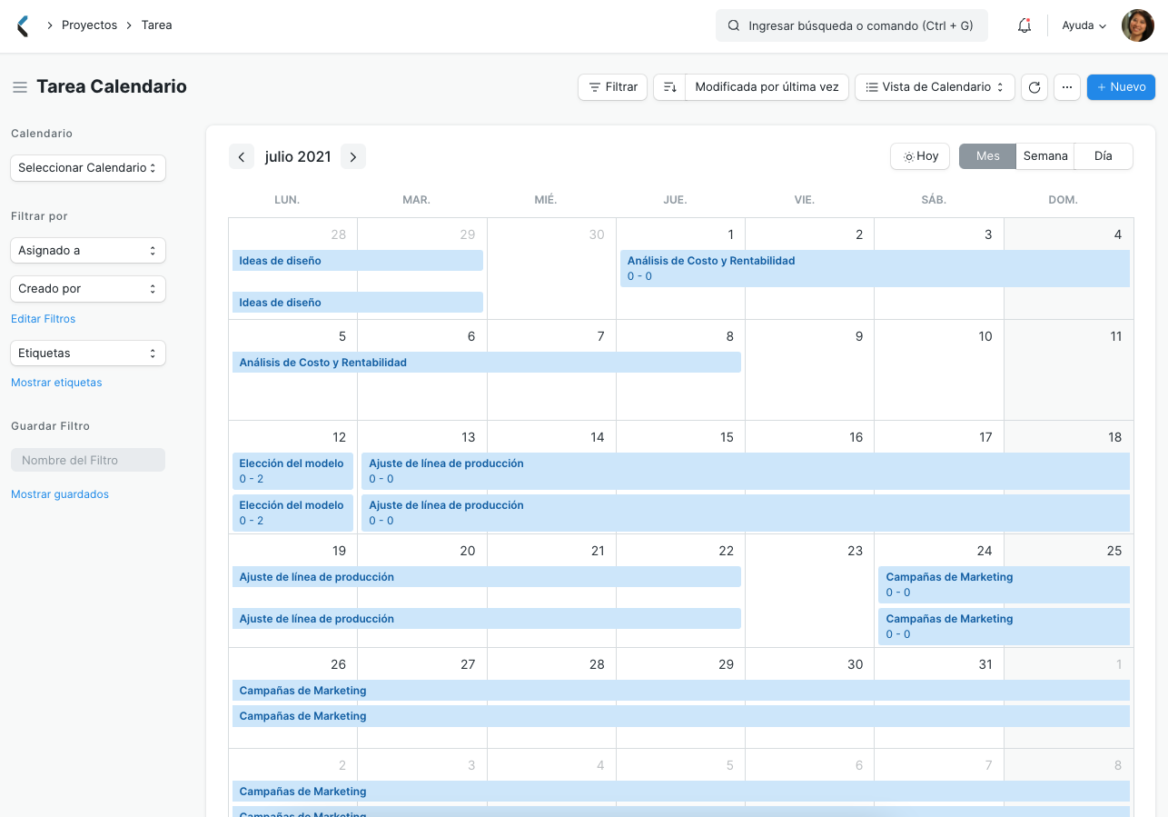The height and width of the screenshot is (817, 1168).
Task: Open the sort order icon next to Modificada
Action: pyautogui.click(x=669, y=86)
